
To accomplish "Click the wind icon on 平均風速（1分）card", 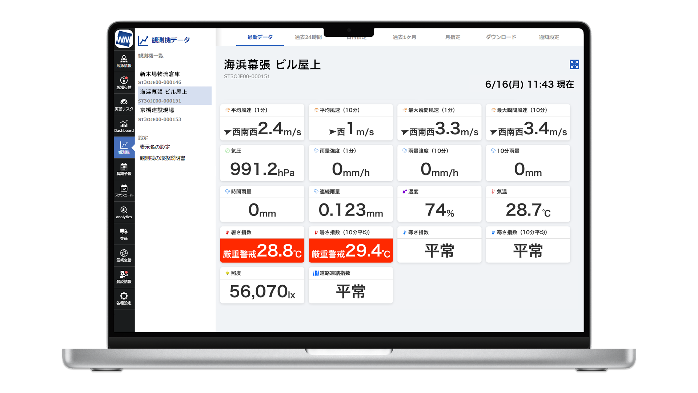I will click(x=227, y=110).
